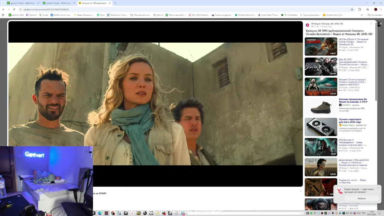
Task: Open the Дюна фильм 3 Мессия thumbnail
Action: tap(321, 167)
